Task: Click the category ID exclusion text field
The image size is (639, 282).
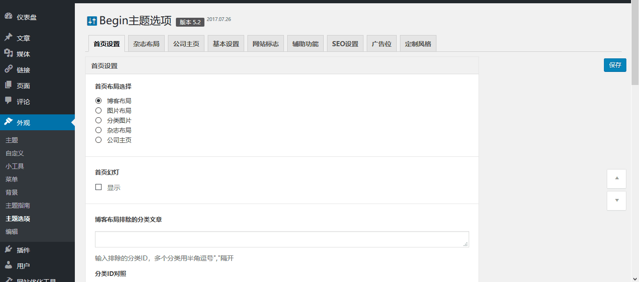Action: (x=282, y=239)
